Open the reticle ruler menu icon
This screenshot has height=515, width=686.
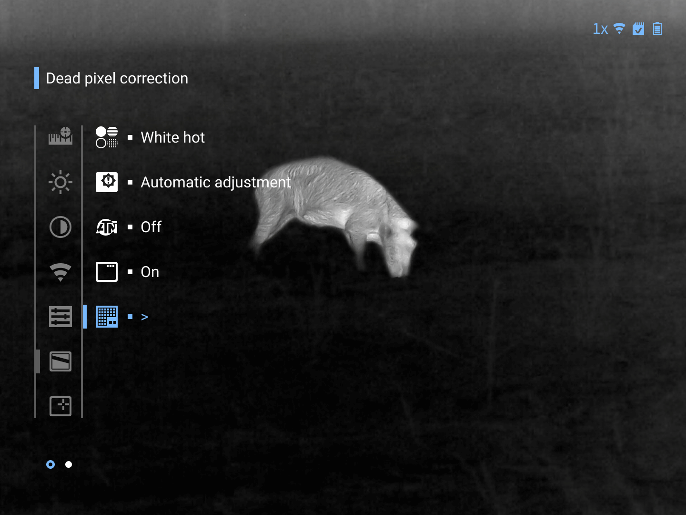pyautogui.click(x=61, y=136)
